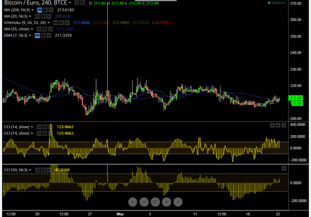
Task: Remove the MA (20, hlc3) indicator
Action: point(49,16)
